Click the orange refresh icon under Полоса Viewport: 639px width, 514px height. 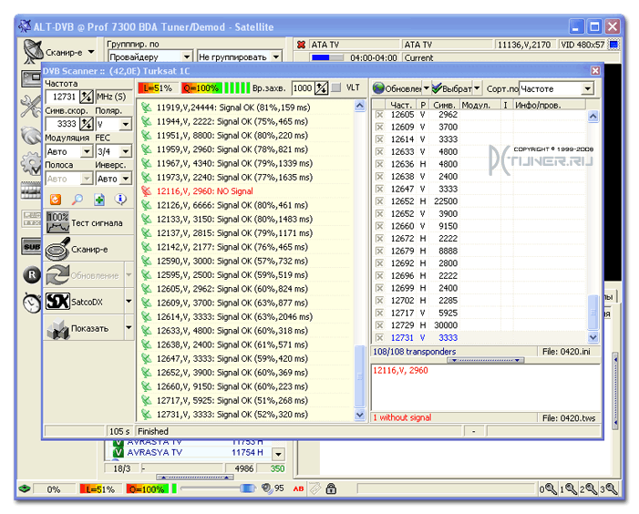click(56, 200)
